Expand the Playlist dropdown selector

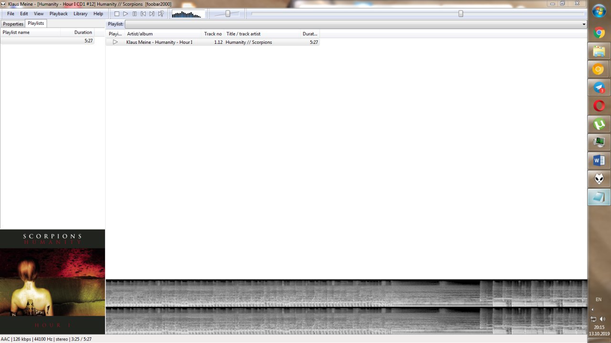point(584,24)
